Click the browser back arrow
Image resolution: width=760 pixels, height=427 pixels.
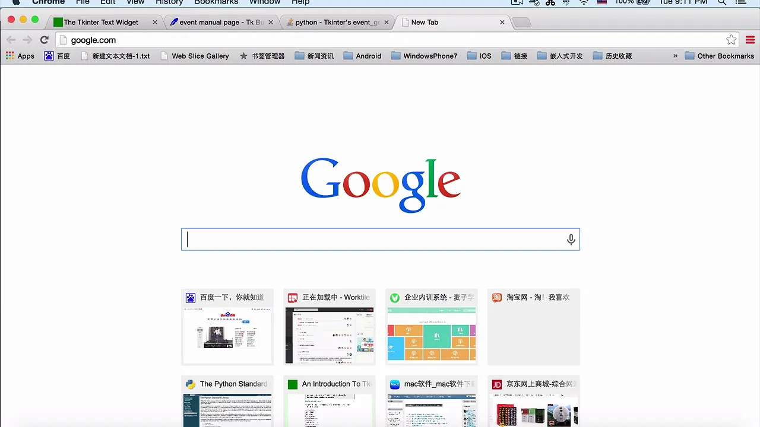tap(11, 40)
